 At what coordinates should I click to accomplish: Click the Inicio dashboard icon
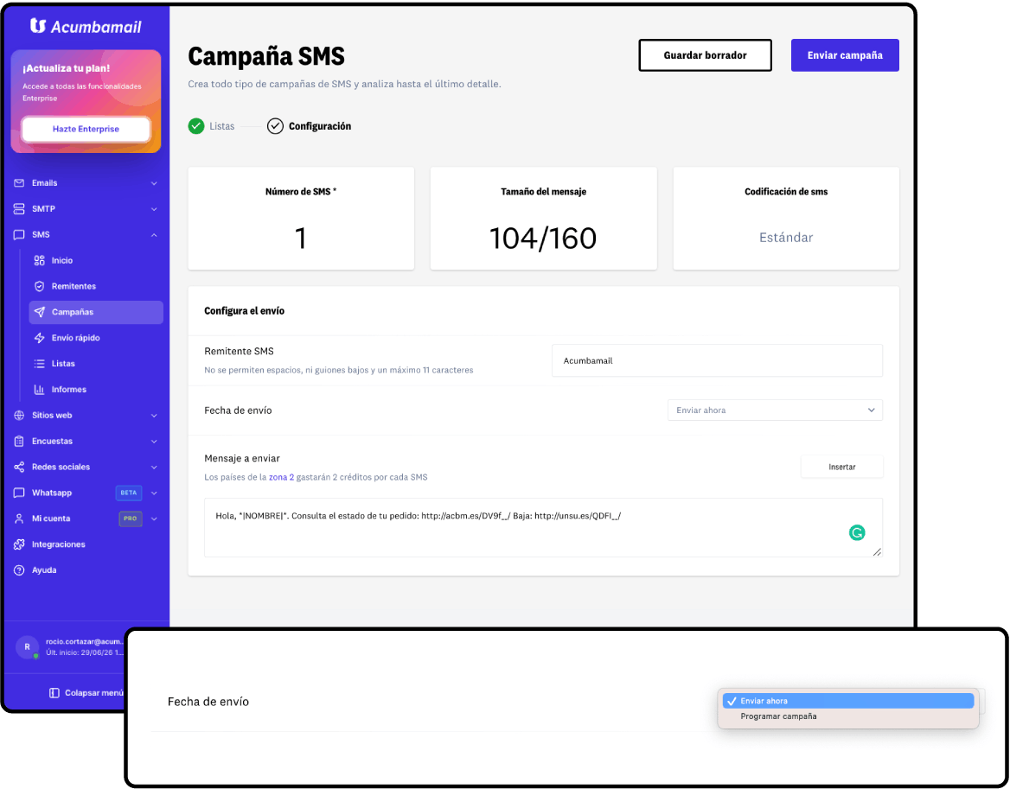pos(39,261)
